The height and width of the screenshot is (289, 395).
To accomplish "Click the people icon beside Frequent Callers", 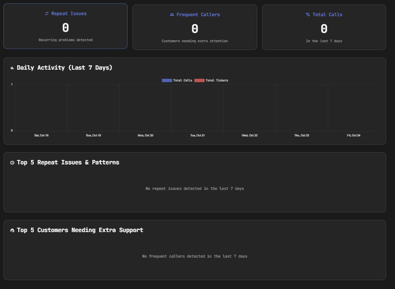I will [x=172, y=15].
